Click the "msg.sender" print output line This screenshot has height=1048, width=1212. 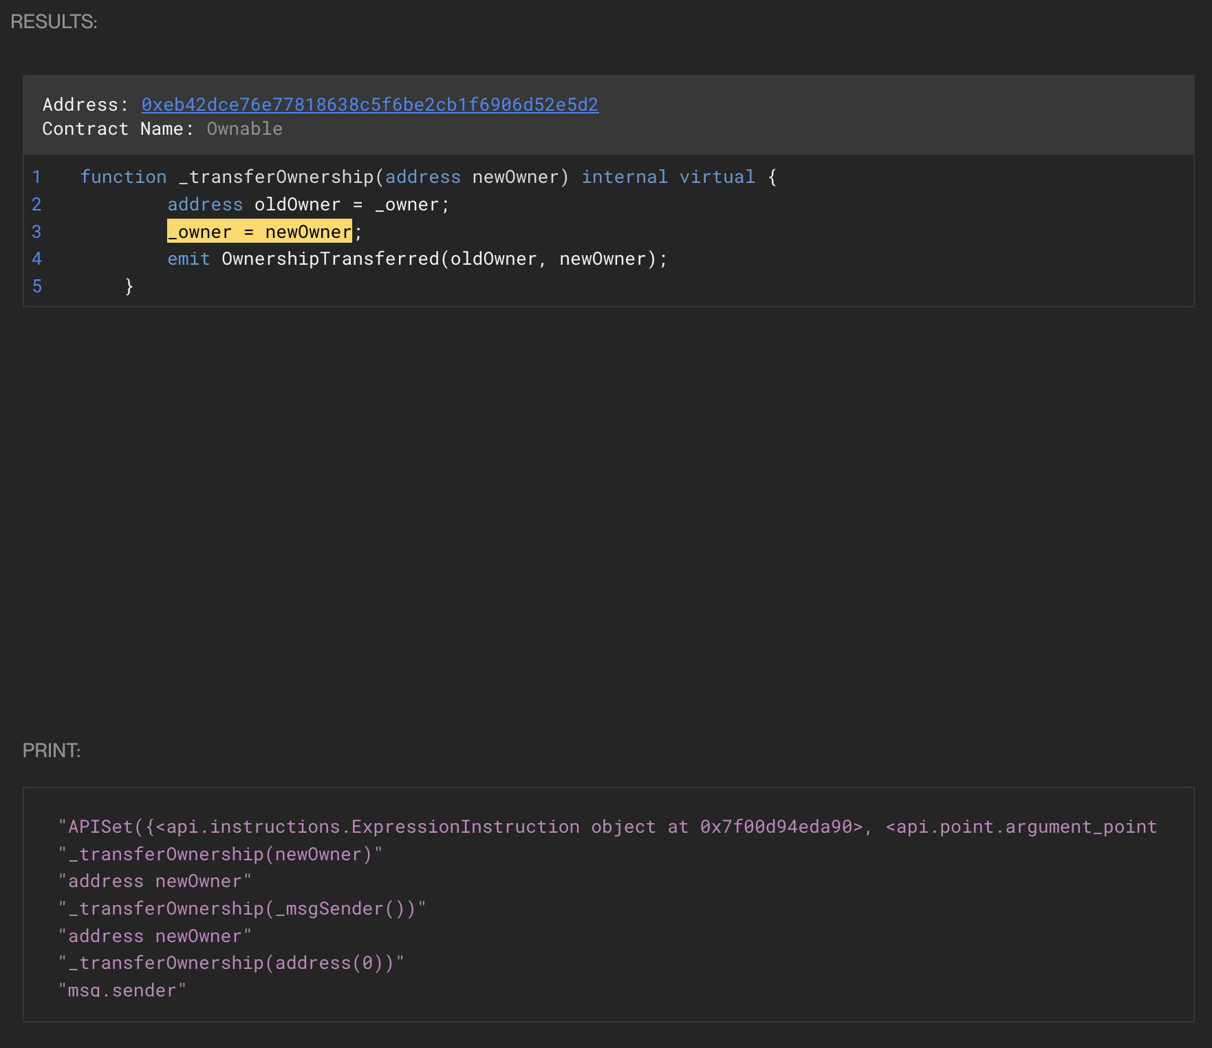click(122, 990)
